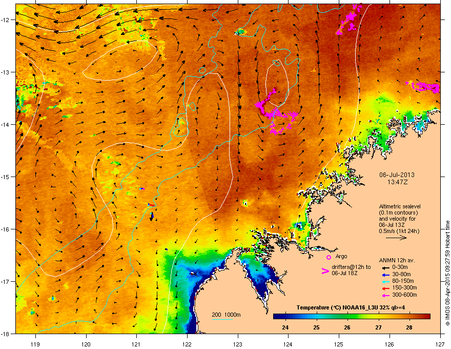This screenshot has width=451, height=349.
Task: Click the colorbar value 27
Action: (378, 327)
